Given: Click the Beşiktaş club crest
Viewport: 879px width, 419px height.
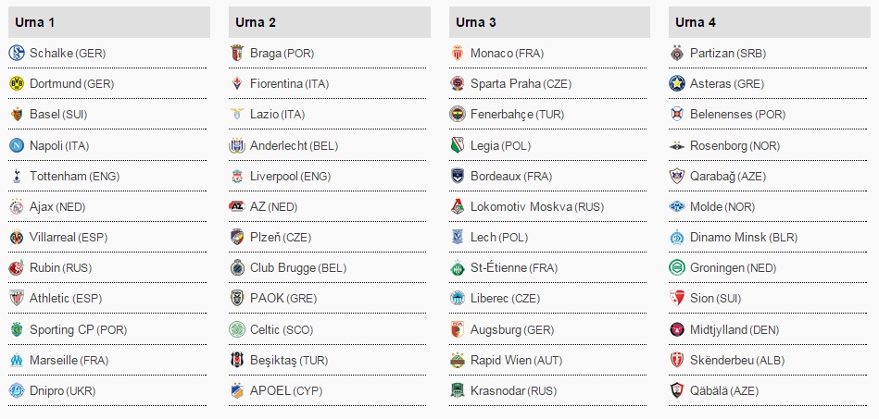Looking at the screenshot, I should (x=236, y=360).
